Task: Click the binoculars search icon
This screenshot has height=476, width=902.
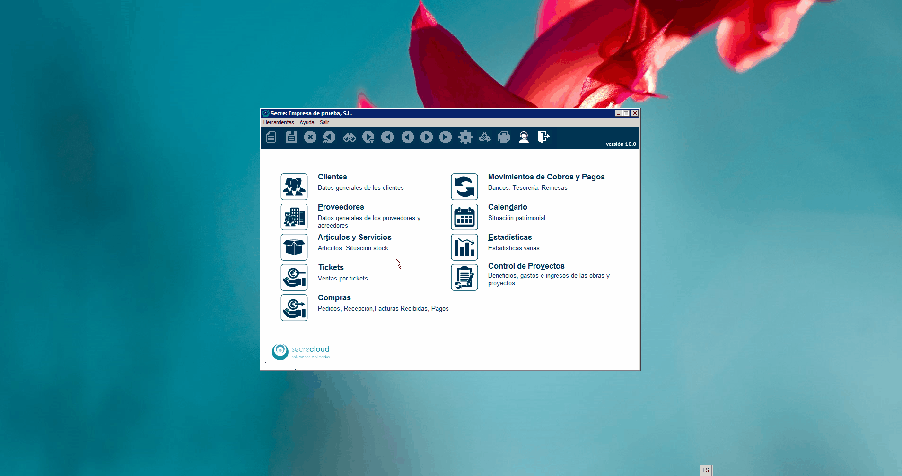Action: tap(349, 137)
